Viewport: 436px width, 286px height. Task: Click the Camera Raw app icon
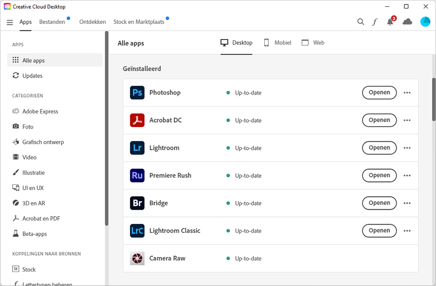tap(137, 258)
